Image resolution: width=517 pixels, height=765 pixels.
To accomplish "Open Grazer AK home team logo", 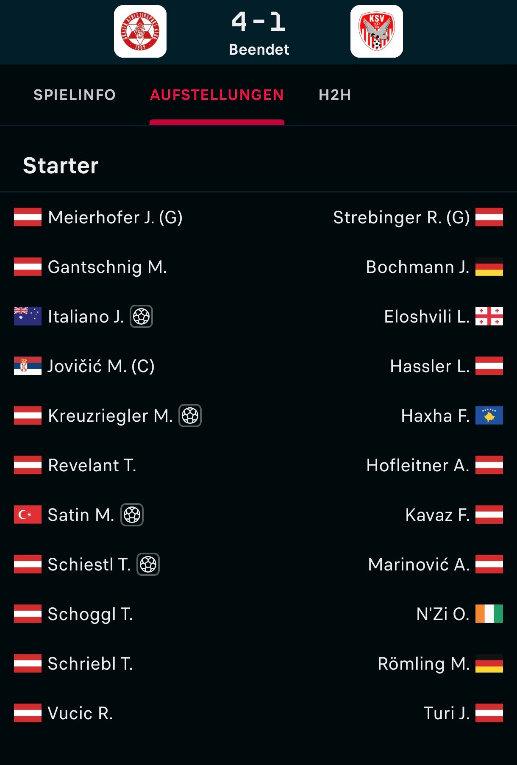I will [x=140, y=31].
